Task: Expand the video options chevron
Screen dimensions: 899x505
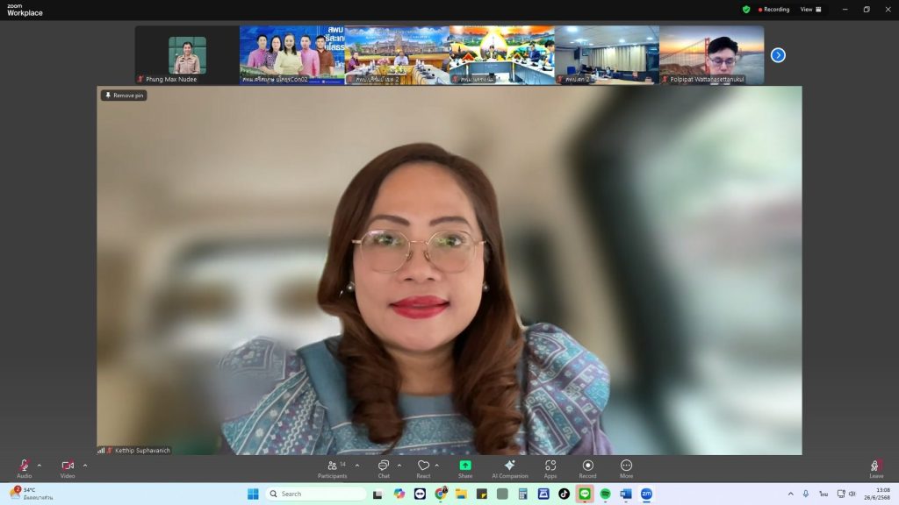Action: point(85,466)
